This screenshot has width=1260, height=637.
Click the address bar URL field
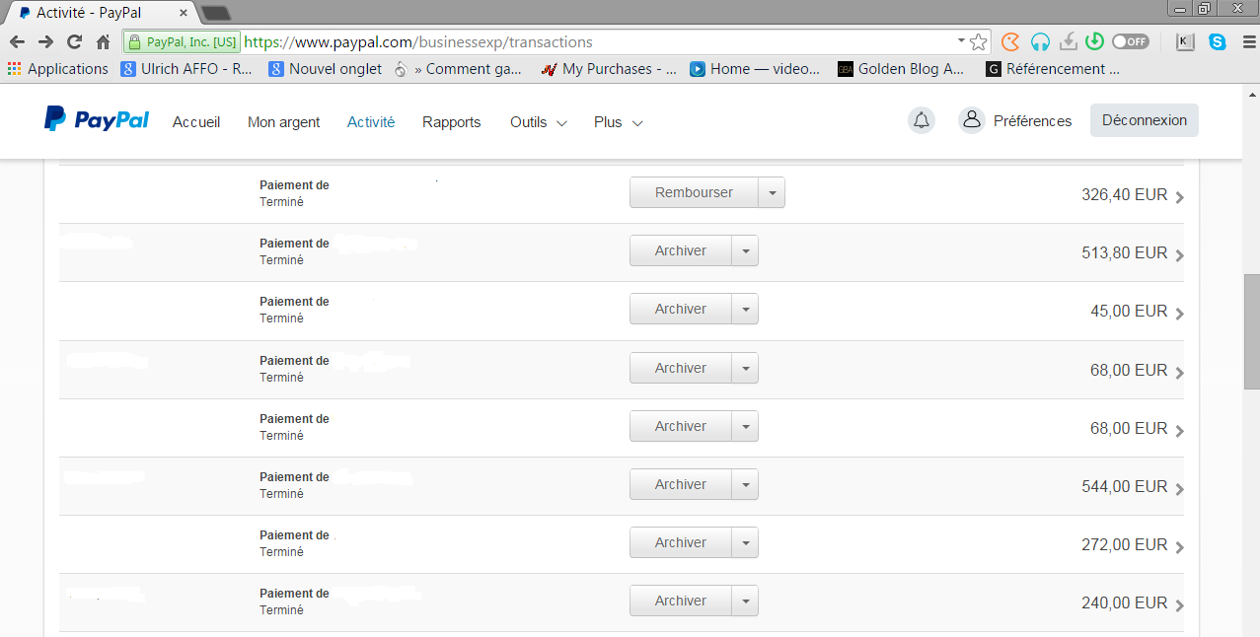[x=592, y=42]
